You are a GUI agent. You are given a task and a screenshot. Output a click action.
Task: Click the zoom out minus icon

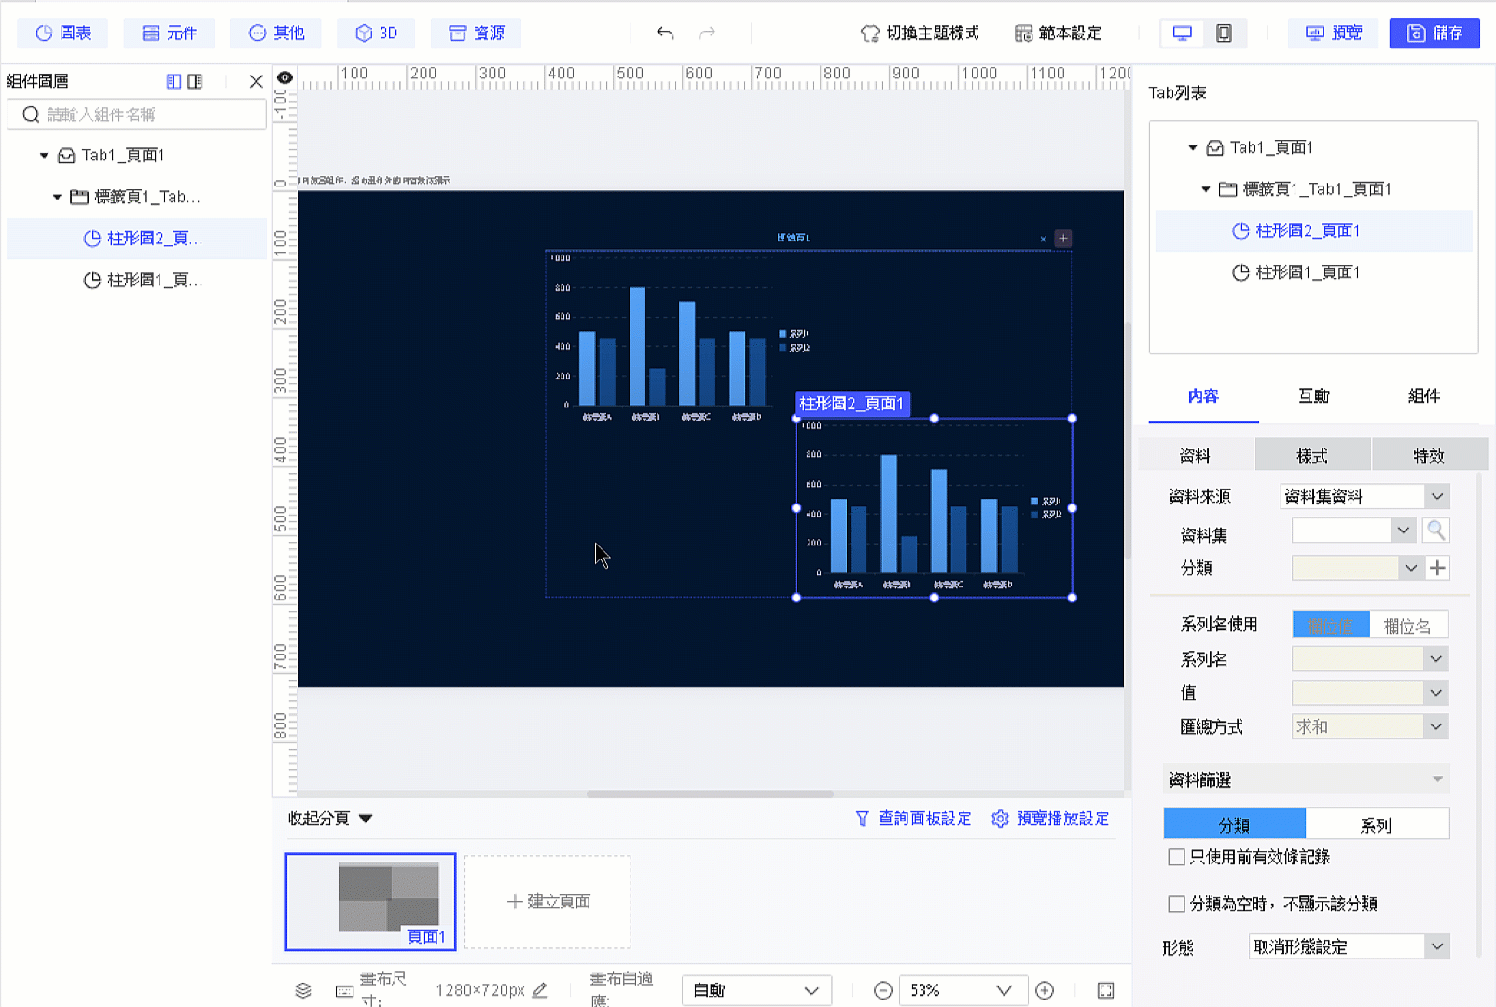point(883,990)
